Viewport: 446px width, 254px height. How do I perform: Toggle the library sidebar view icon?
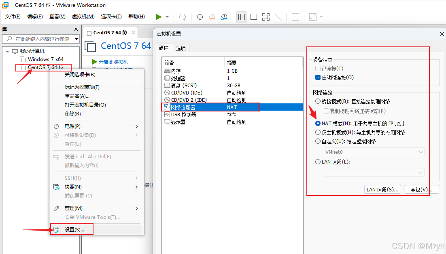242,17
